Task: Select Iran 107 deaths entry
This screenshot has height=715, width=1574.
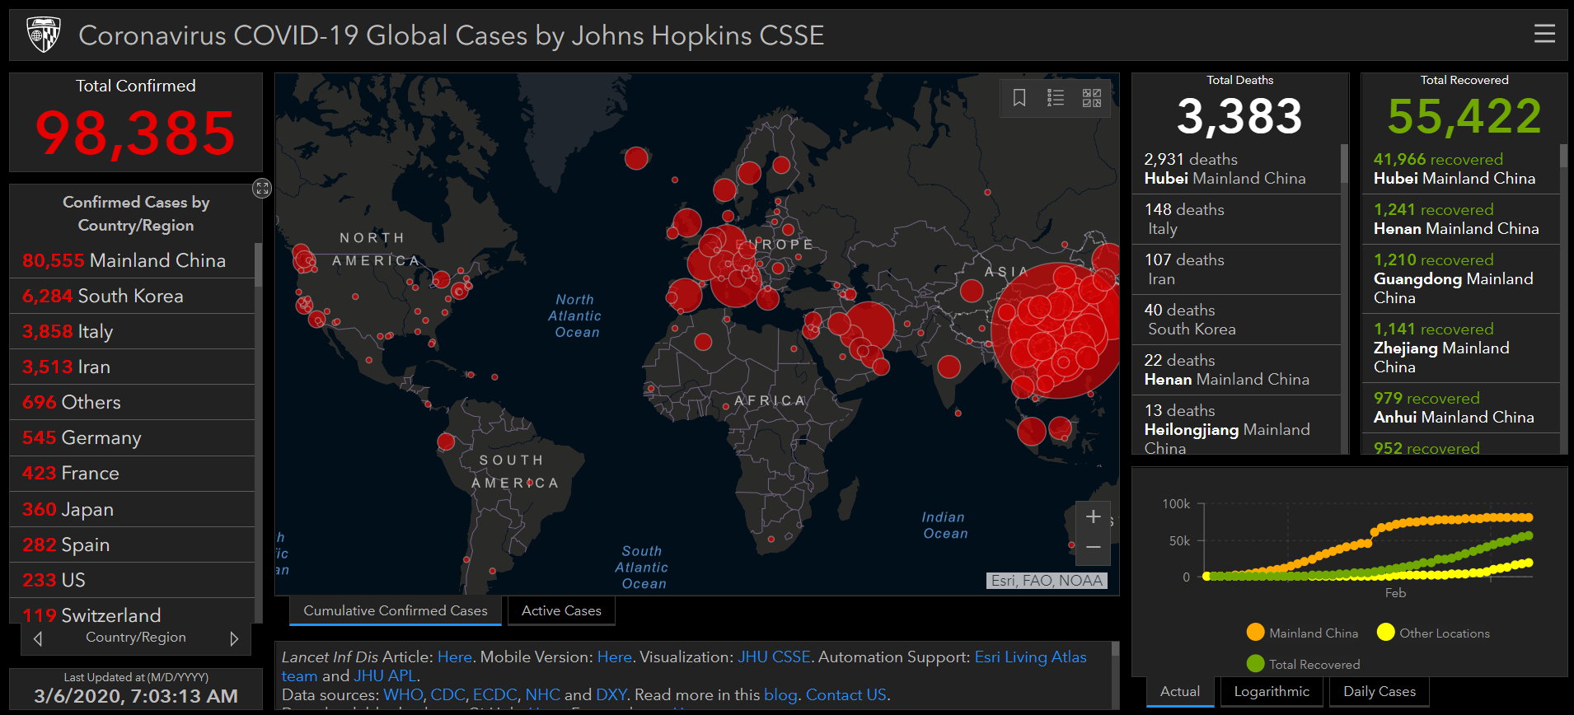Action: [x=1236, y=269]
